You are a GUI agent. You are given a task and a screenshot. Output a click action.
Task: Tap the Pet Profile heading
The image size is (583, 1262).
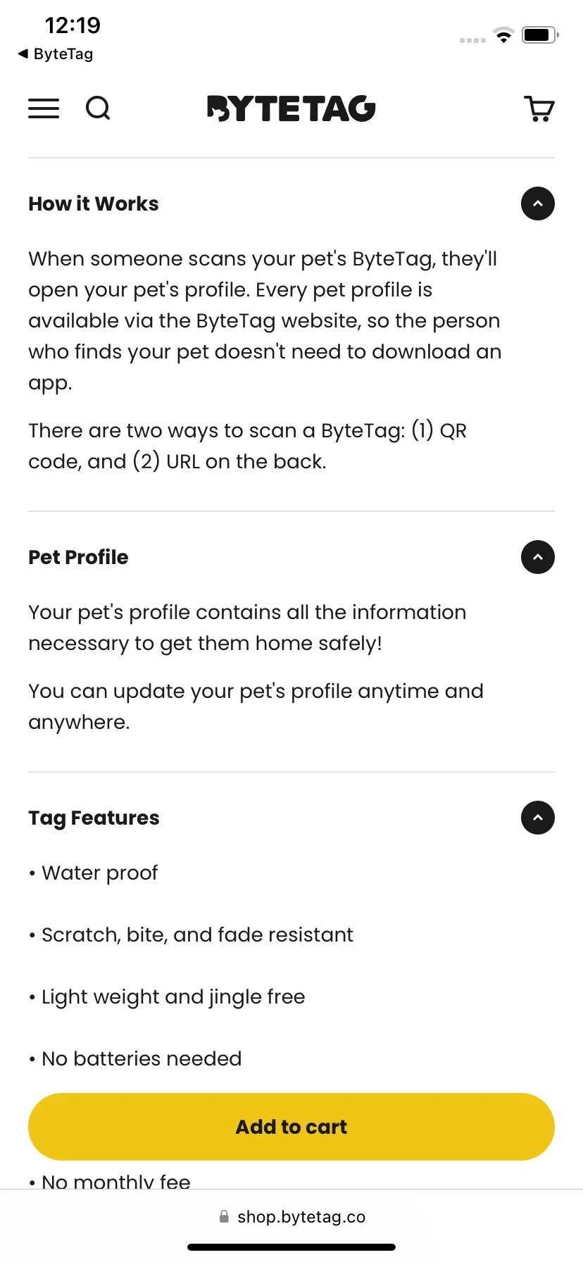click(78, 557)
